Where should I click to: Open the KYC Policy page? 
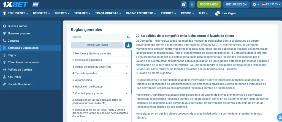pos(31,77)
